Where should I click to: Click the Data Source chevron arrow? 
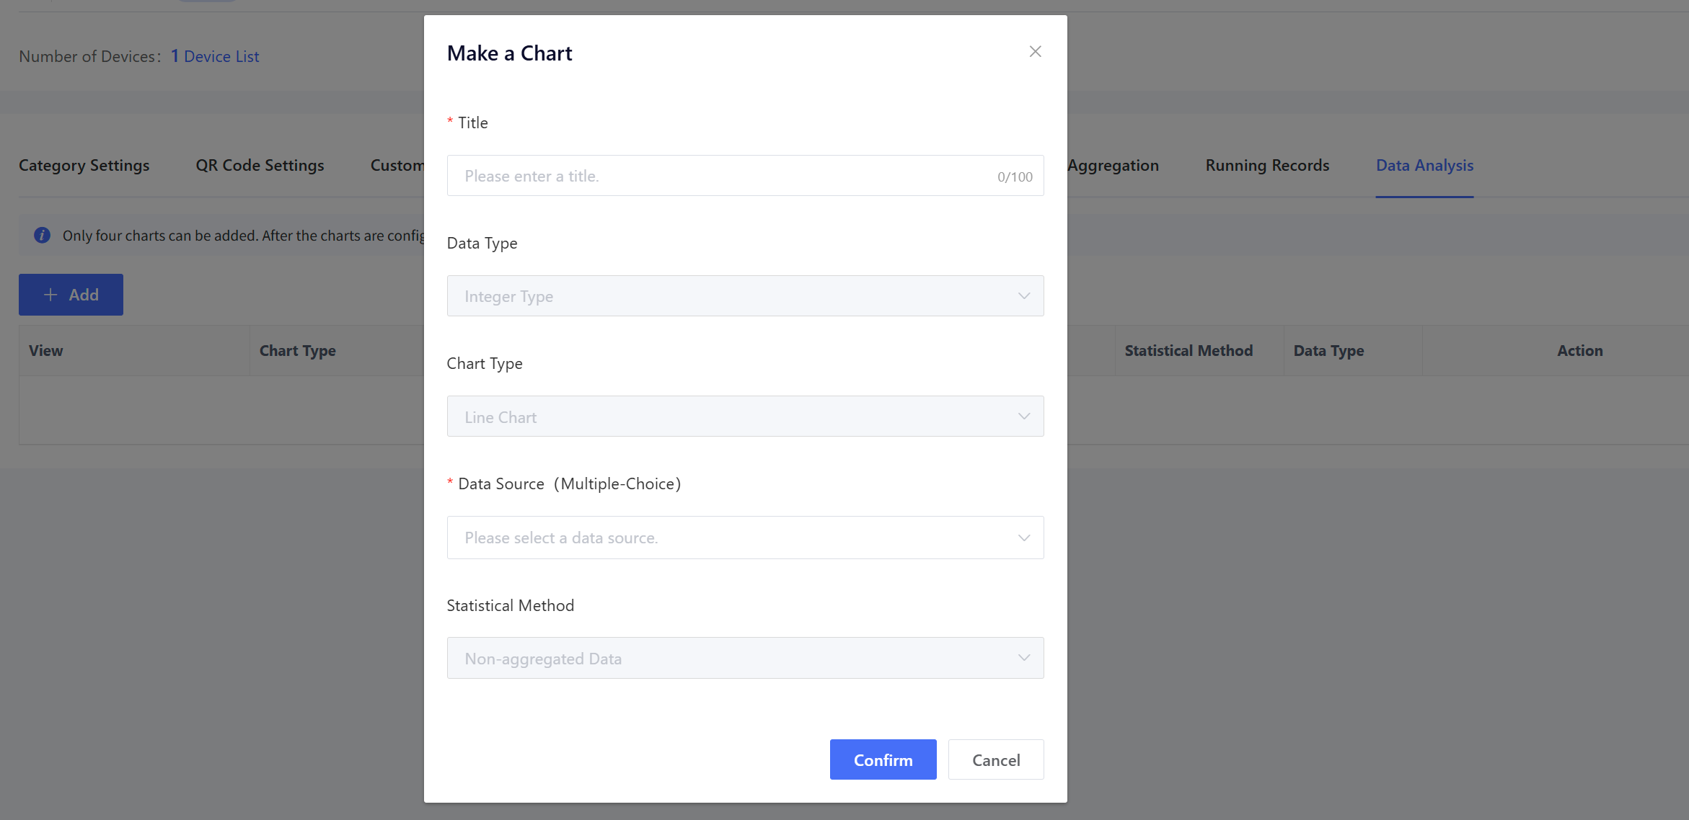(x=1023, y=538)
